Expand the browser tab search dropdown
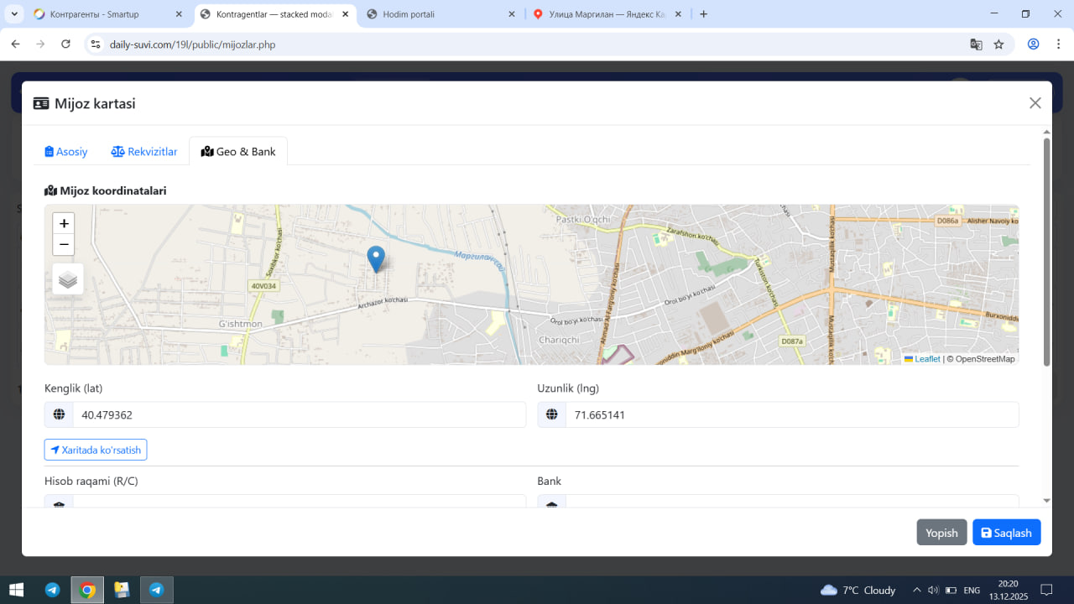 14,14
